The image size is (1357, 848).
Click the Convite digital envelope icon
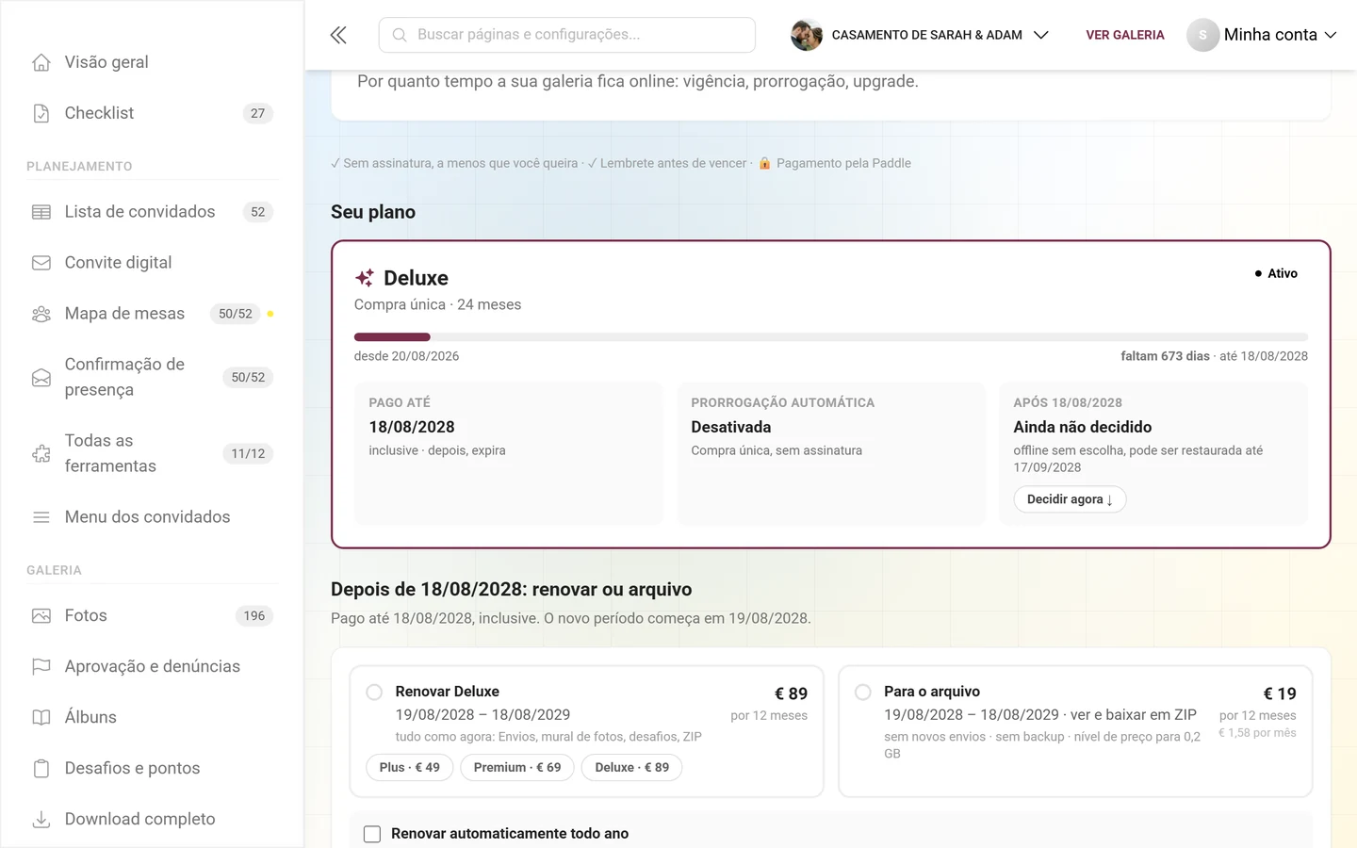click(x=41, y=263)
